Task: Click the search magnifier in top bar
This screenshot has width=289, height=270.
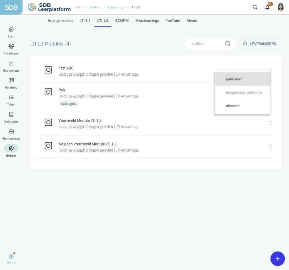Action: point(255,7)
